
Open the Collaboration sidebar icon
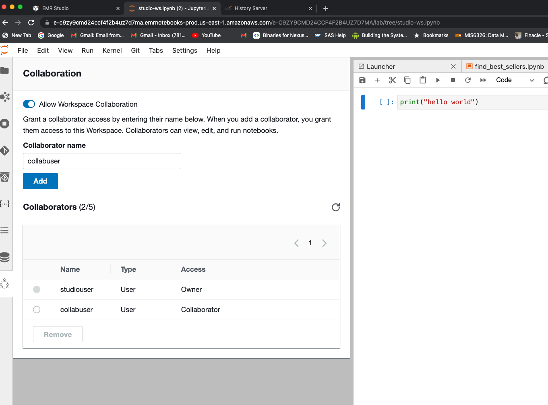pyautogui.click(x=5, y=283)
